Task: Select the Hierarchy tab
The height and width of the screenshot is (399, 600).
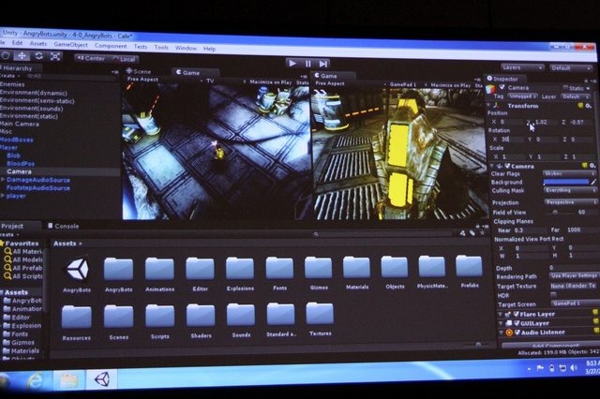Action: click(x=17, y=68)
